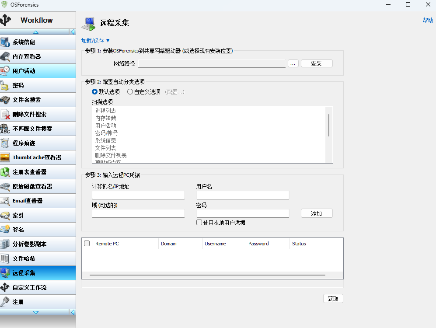Select 文件列表 in scan options list

click(106, 148)
